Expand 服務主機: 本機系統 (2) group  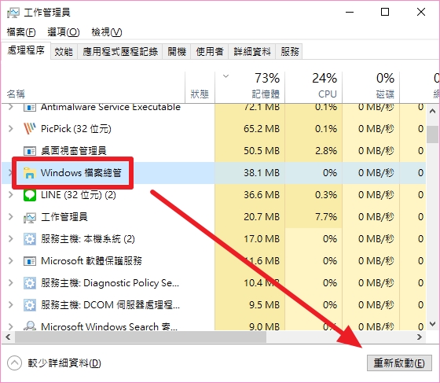(x=11, y=239)
